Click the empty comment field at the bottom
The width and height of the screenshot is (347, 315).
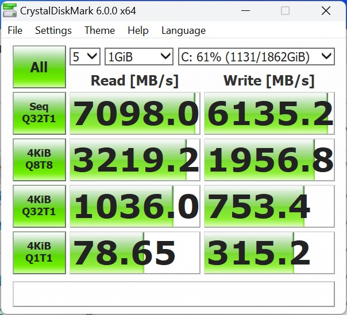(x=173, y=294)
